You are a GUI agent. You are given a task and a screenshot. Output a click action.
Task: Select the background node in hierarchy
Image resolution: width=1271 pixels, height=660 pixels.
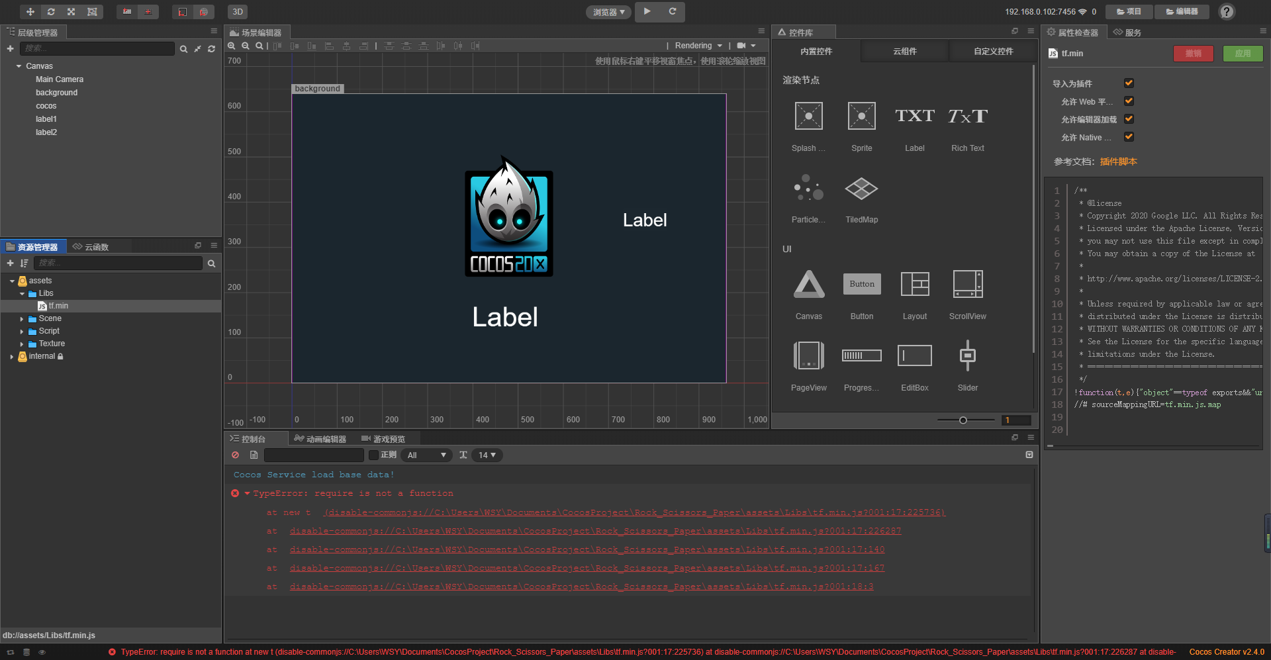[56, 93]
